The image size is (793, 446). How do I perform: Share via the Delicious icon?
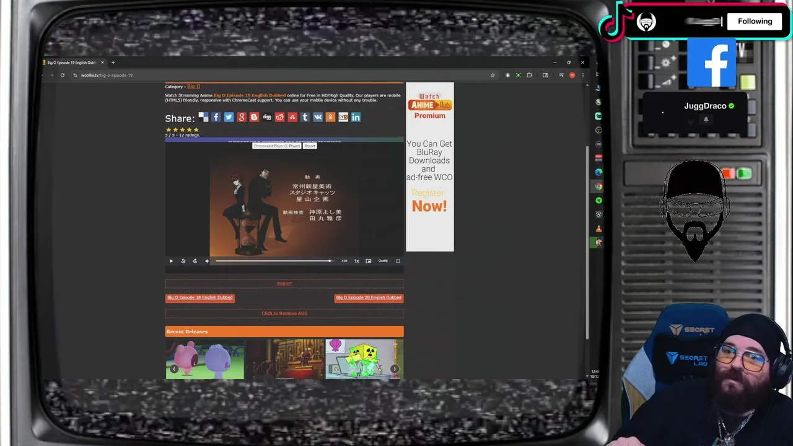coord(203,117)
